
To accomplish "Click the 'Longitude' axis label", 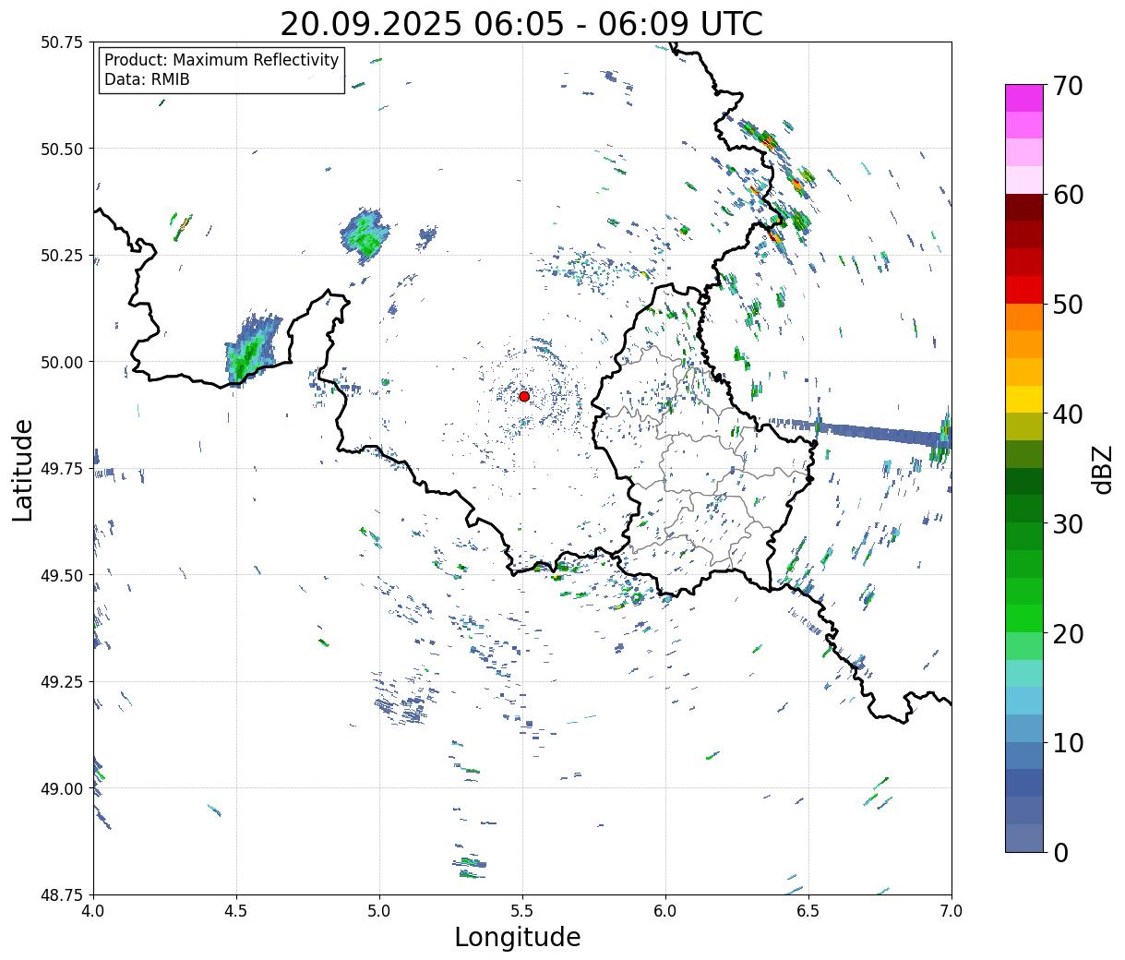I will pyautogui.click(x=518, y=937).
